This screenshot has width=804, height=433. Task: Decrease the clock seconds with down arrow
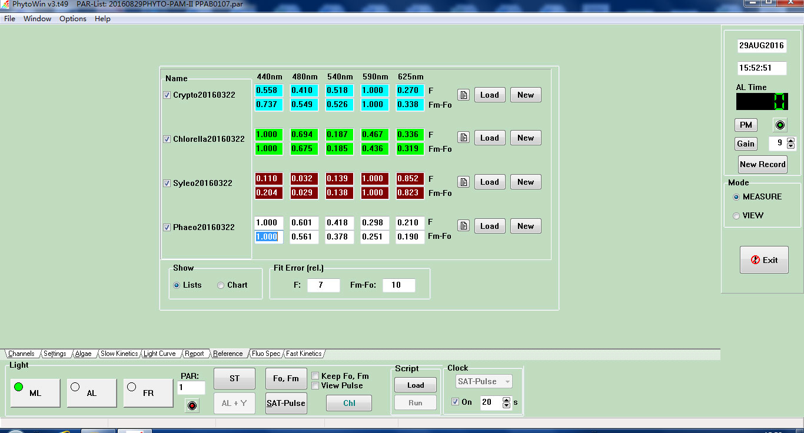tap(506, 405)
